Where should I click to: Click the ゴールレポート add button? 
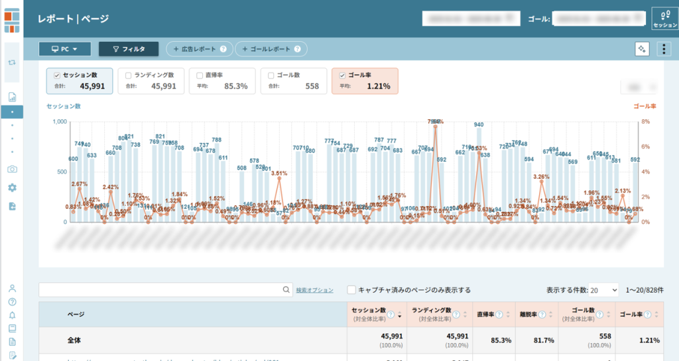click(x=271, y=49)
